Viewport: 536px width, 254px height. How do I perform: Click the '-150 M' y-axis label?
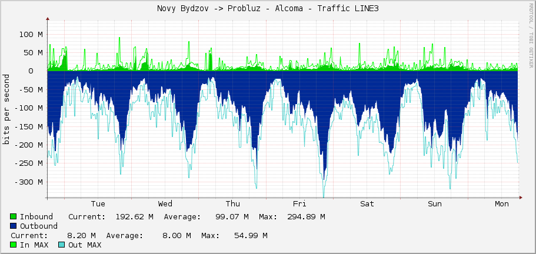[x=28, y=126]
